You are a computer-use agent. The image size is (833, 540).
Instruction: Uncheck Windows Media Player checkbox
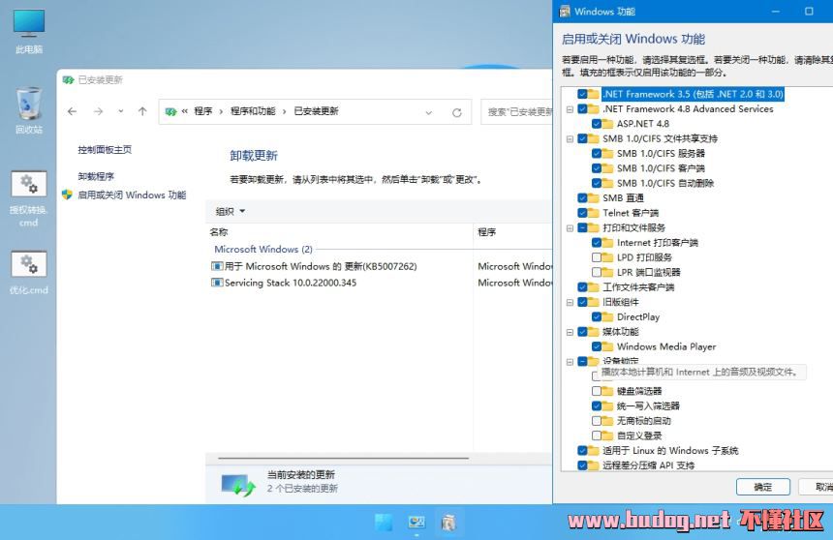[597, 346]
